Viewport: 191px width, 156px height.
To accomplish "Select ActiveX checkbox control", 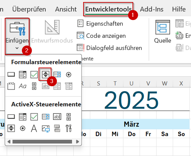I will pos(34,117).
